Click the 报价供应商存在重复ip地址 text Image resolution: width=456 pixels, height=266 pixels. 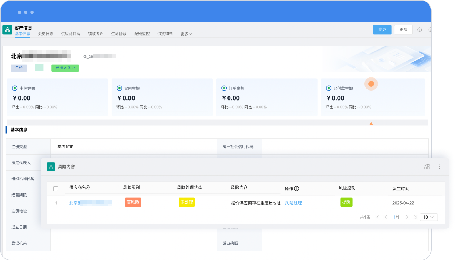coord(256,203)
